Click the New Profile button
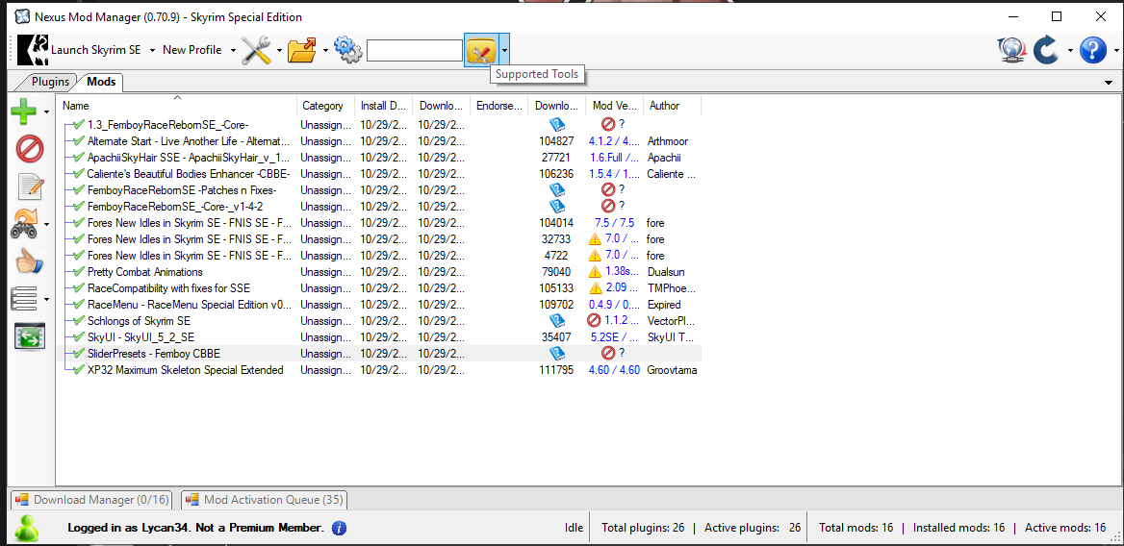This screenshot has height=546, width=1124. coord(192,50)
